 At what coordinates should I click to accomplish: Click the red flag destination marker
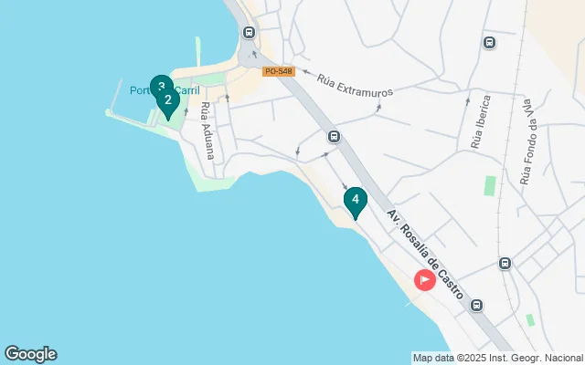(x=425, y=280)
